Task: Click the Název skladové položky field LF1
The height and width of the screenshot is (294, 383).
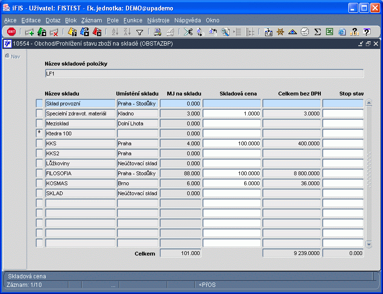Action: click(x=204, y=74)
